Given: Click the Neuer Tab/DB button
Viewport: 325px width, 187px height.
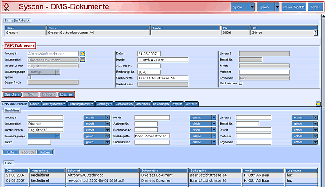Looking at the screenshot, I should coord(294,7).
